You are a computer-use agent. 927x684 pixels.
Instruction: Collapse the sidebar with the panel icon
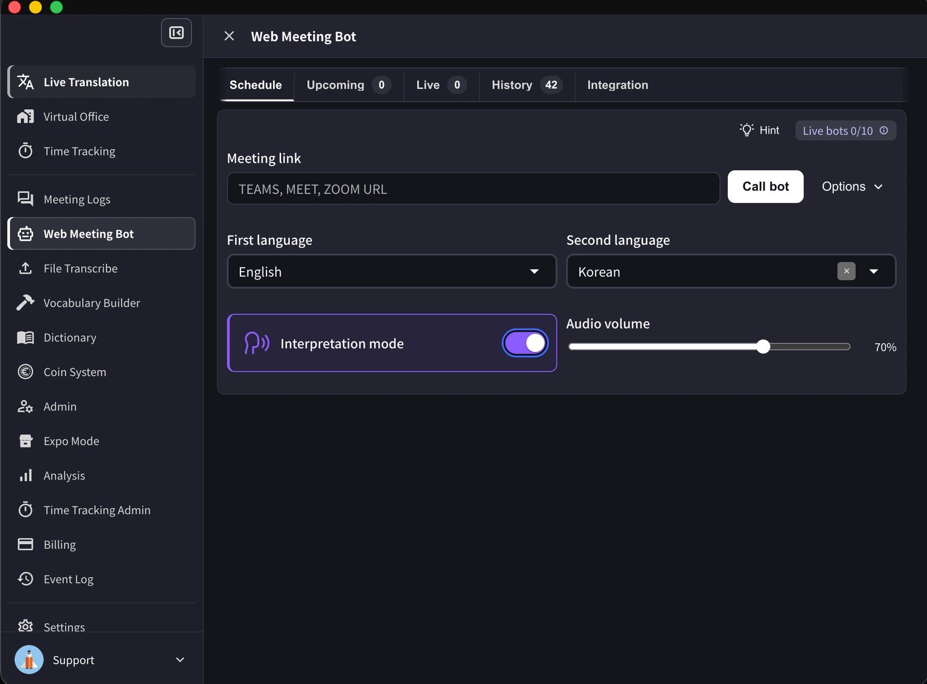click(176, 32)
